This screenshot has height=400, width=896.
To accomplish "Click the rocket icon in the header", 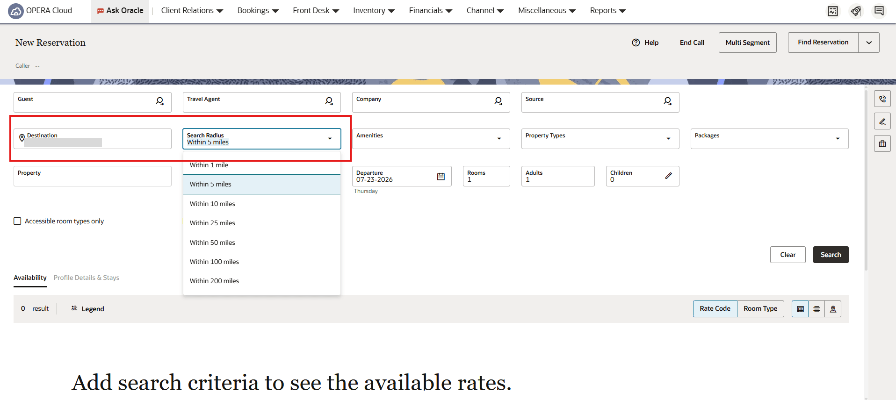I will [x=856, y=11].
